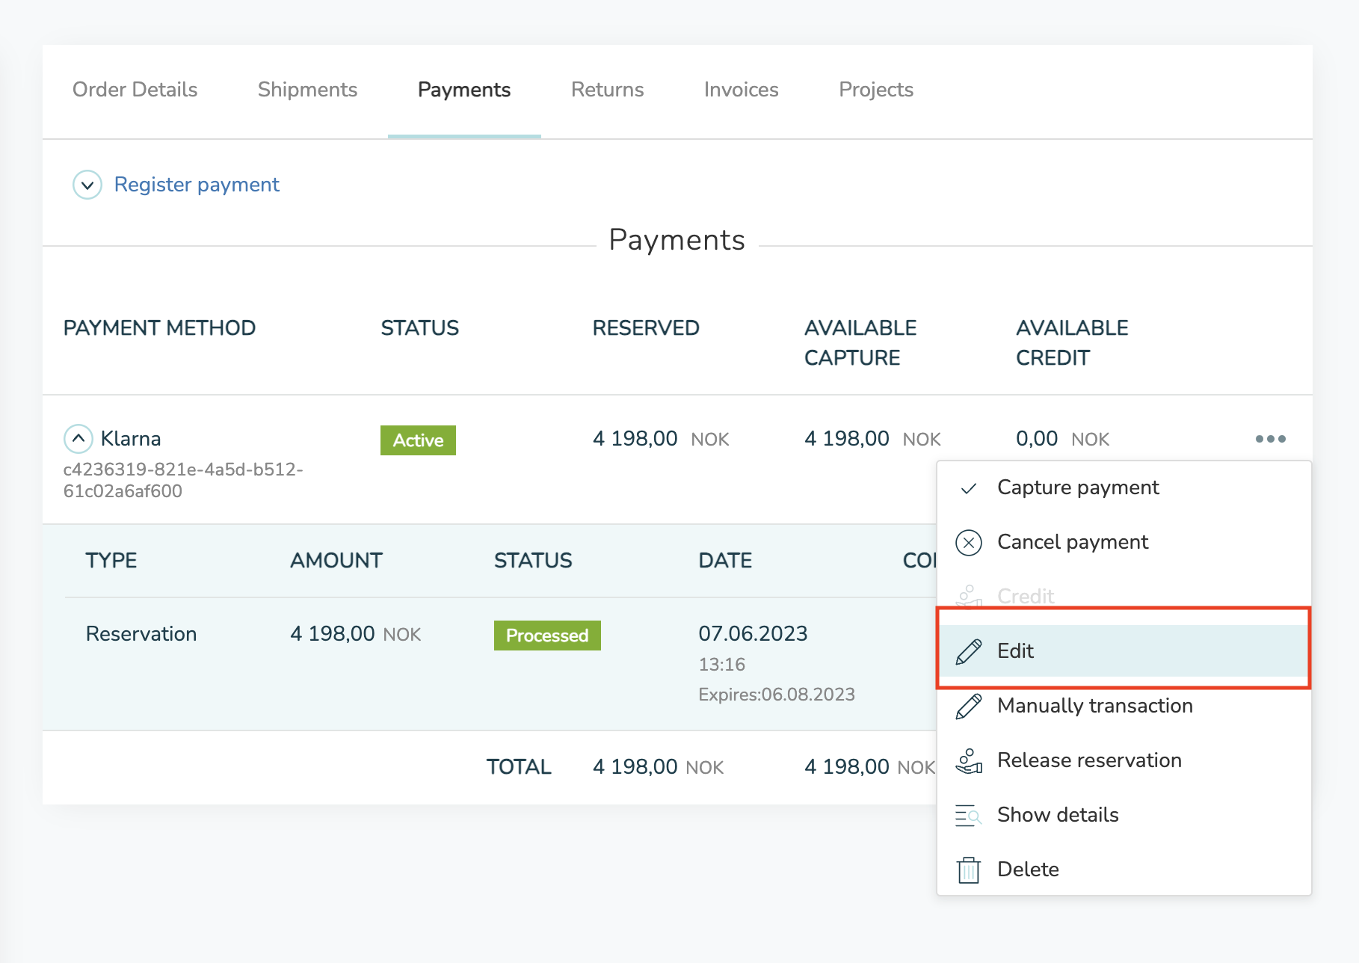
Task: Choose Delete from the menu
Action: tap(1124, 870)
